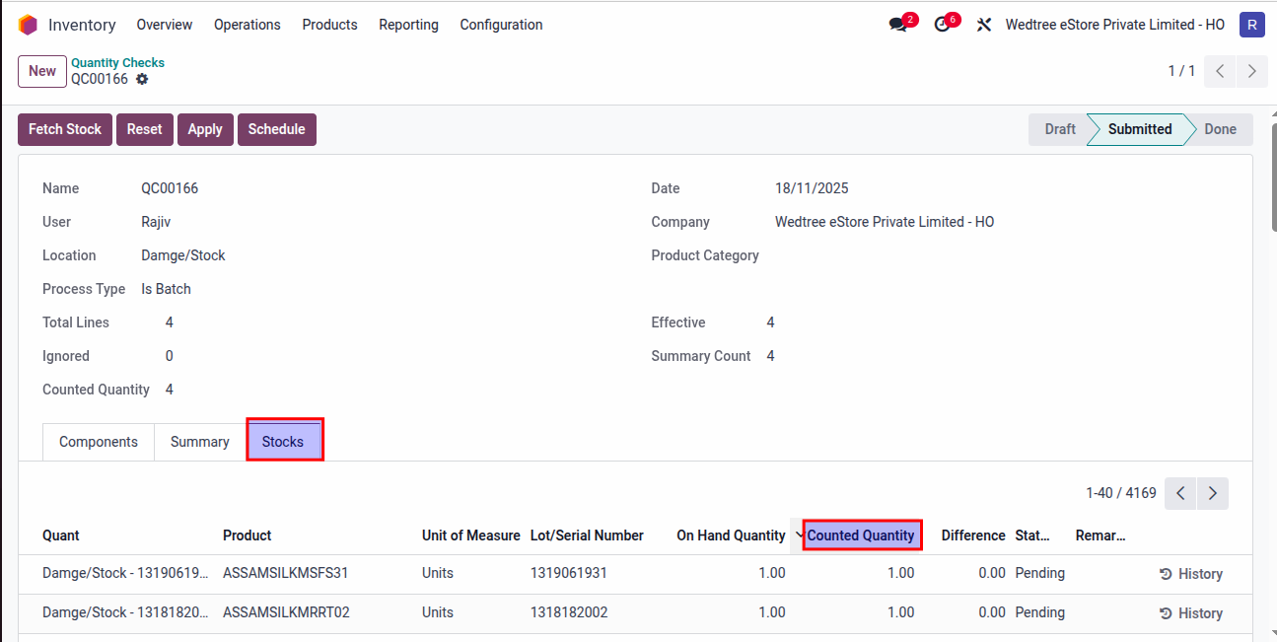Click the Quantity Checks breadcrumb link
The width and height of the screenshot is (1277, 642).
[x=117, y=63]
